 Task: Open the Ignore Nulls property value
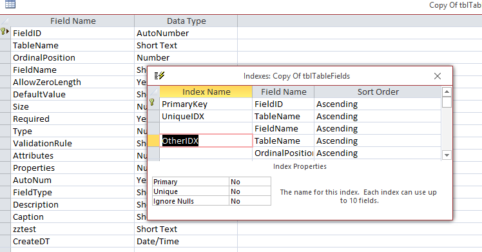click(250, 201)
